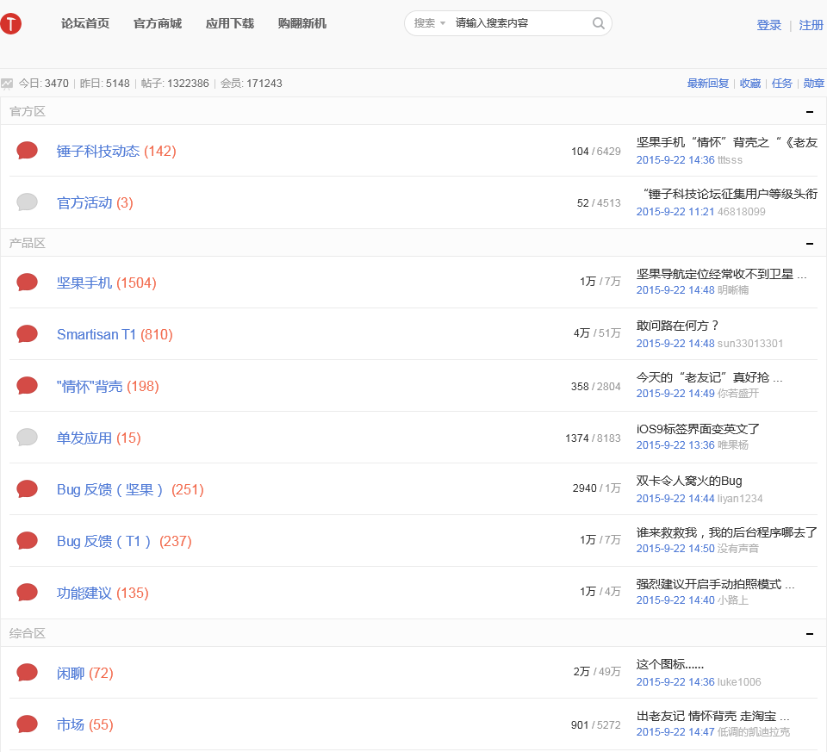Click the red bubble icon for 功能建议
The height and width of the screenshot is (752, 827).
[27, 593]
